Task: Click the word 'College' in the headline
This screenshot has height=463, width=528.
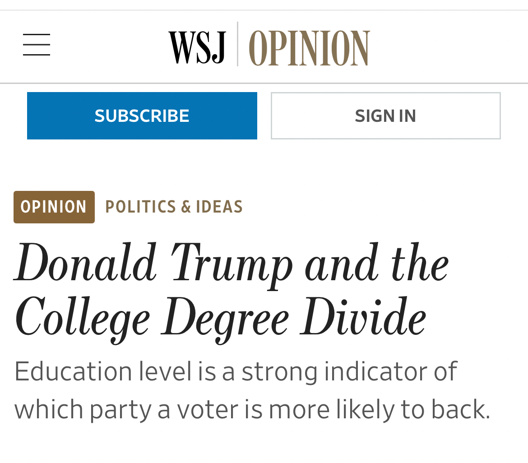Action: pos(82,319)
